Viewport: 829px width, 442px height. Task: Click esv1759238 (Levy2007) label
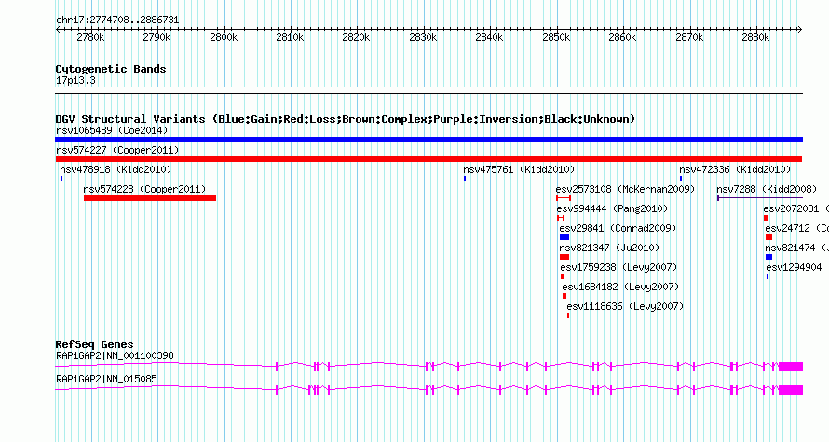point(618,267)
